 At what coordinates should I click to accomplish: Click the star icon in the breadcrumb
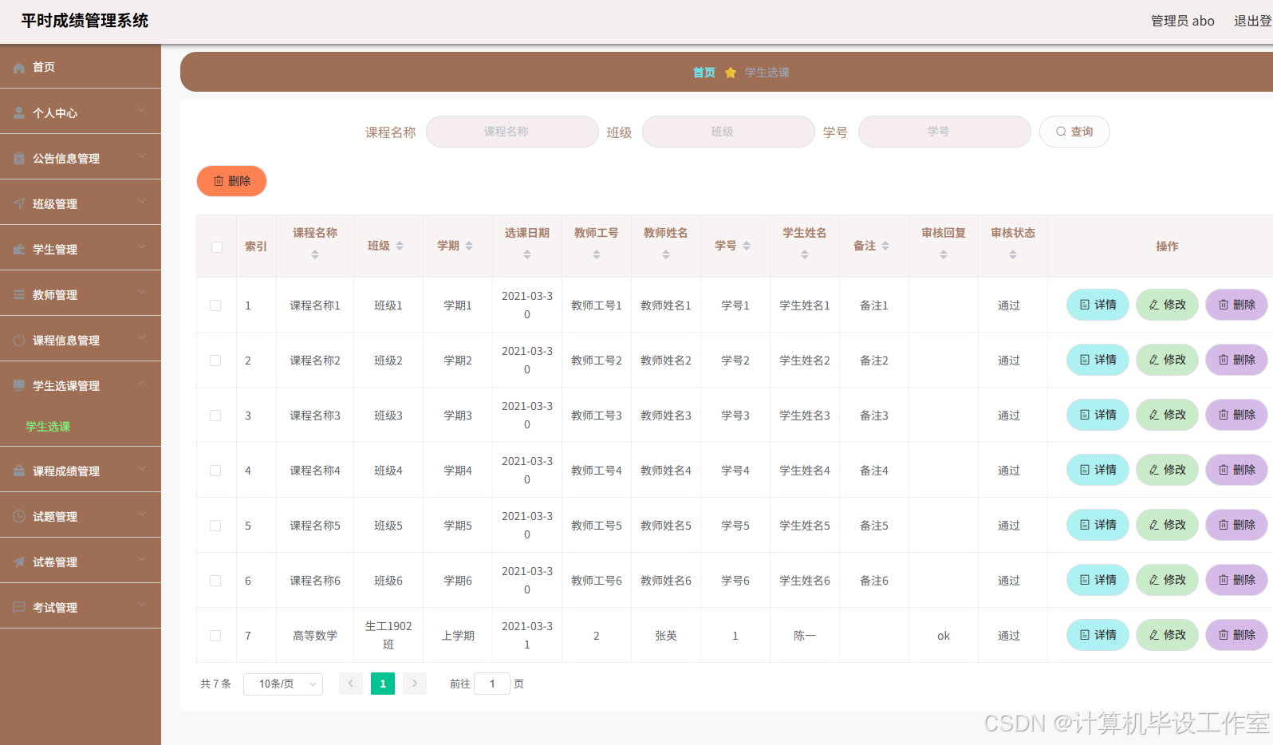731,73
